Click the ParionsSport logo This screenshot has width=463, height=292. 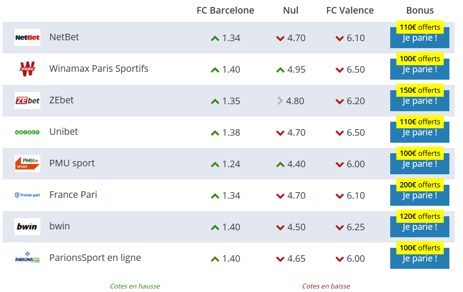pos(27,258)
